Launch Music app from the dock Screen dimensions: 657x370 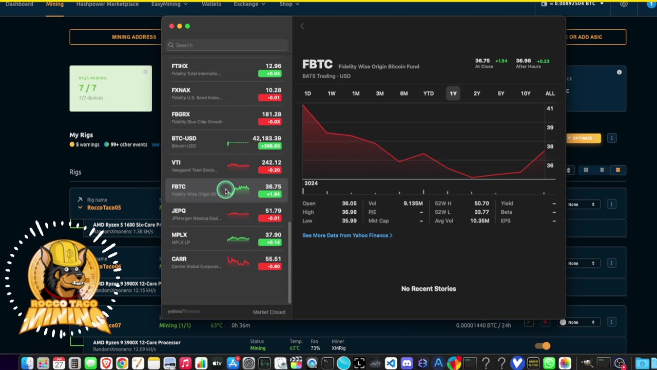185,363
